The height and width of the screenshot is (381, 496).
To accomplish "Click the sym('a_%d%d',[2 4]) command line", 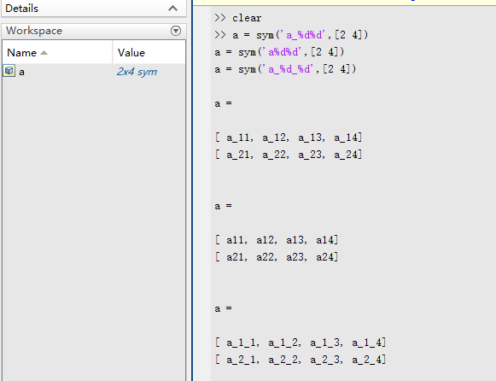I will coord(291,35).
